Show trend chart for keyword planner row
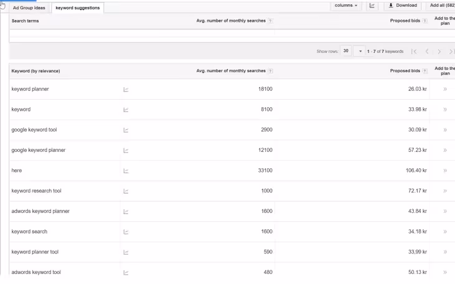The height and width of the screenshot is (284, 455). 126,90
